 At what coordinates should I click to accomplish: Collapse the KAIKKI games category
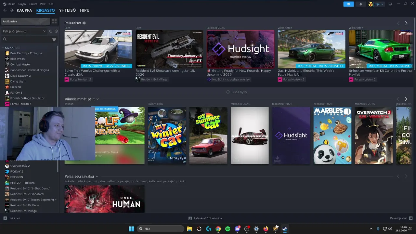point(3,48)
